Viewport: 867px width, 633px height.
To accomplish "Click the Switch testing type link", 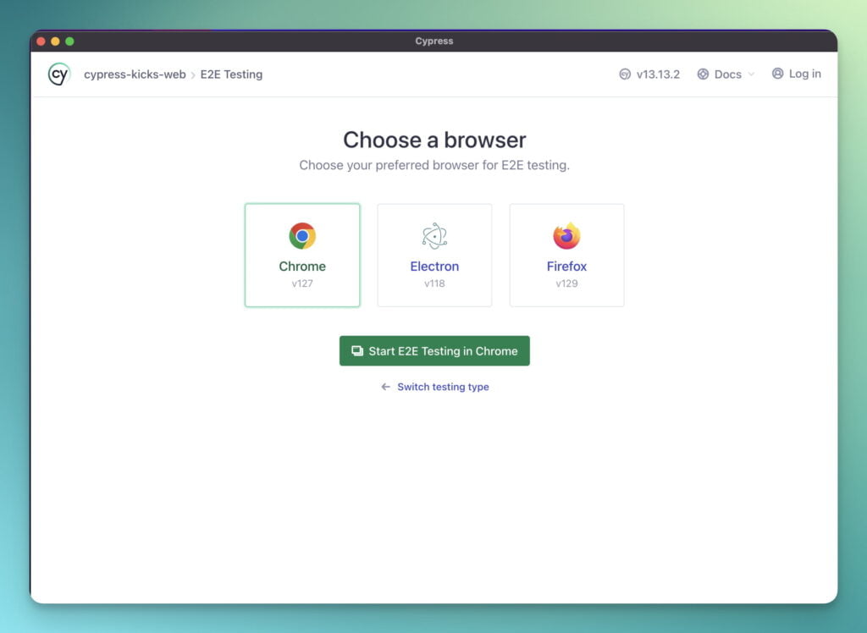I will click(x=443, y=387).
